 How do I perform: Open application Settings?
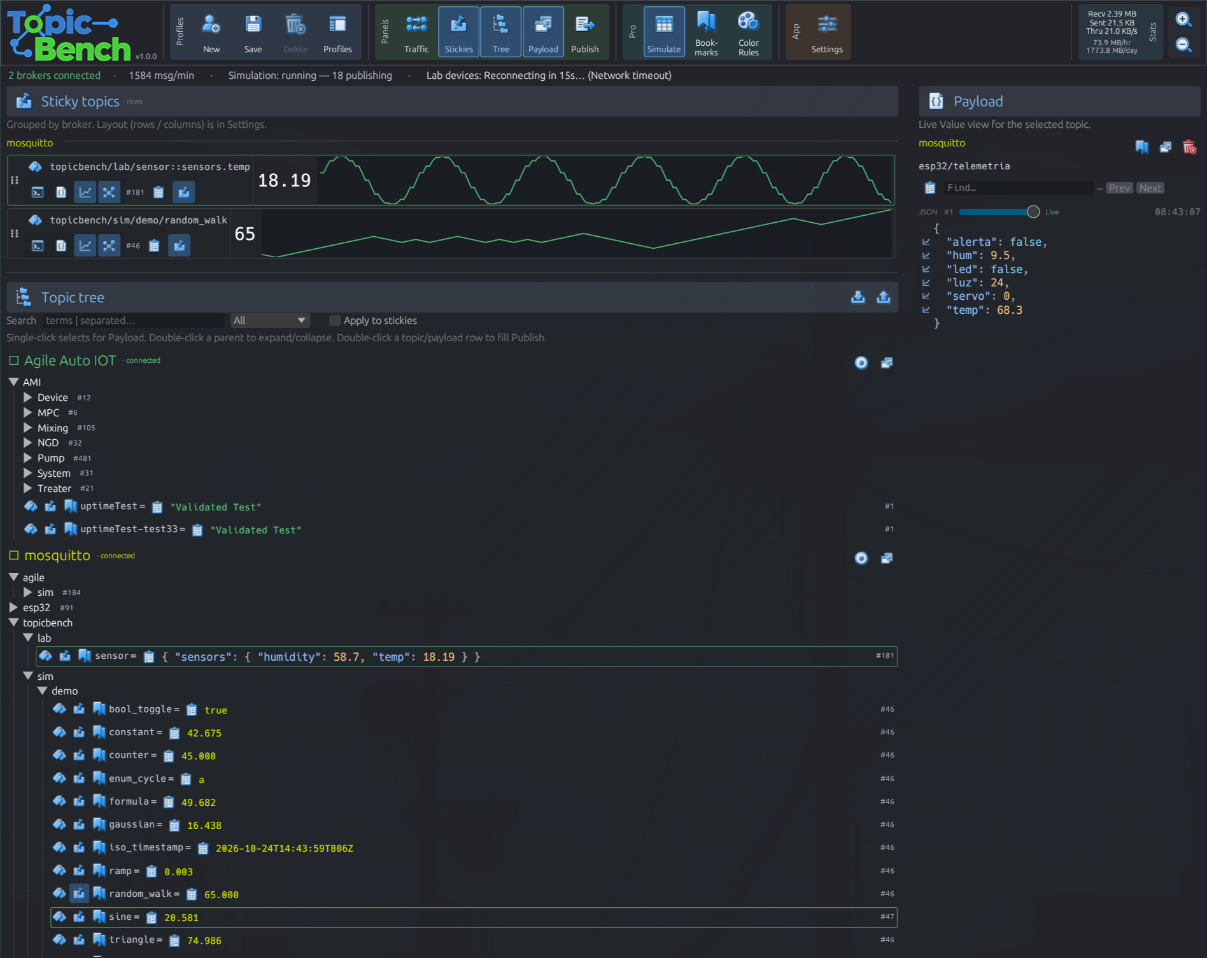[x=827, y=32]
